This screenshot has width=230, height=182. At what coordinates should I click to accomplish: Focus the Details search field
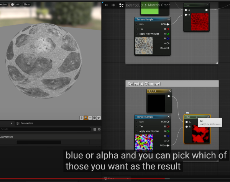(45, 129)
